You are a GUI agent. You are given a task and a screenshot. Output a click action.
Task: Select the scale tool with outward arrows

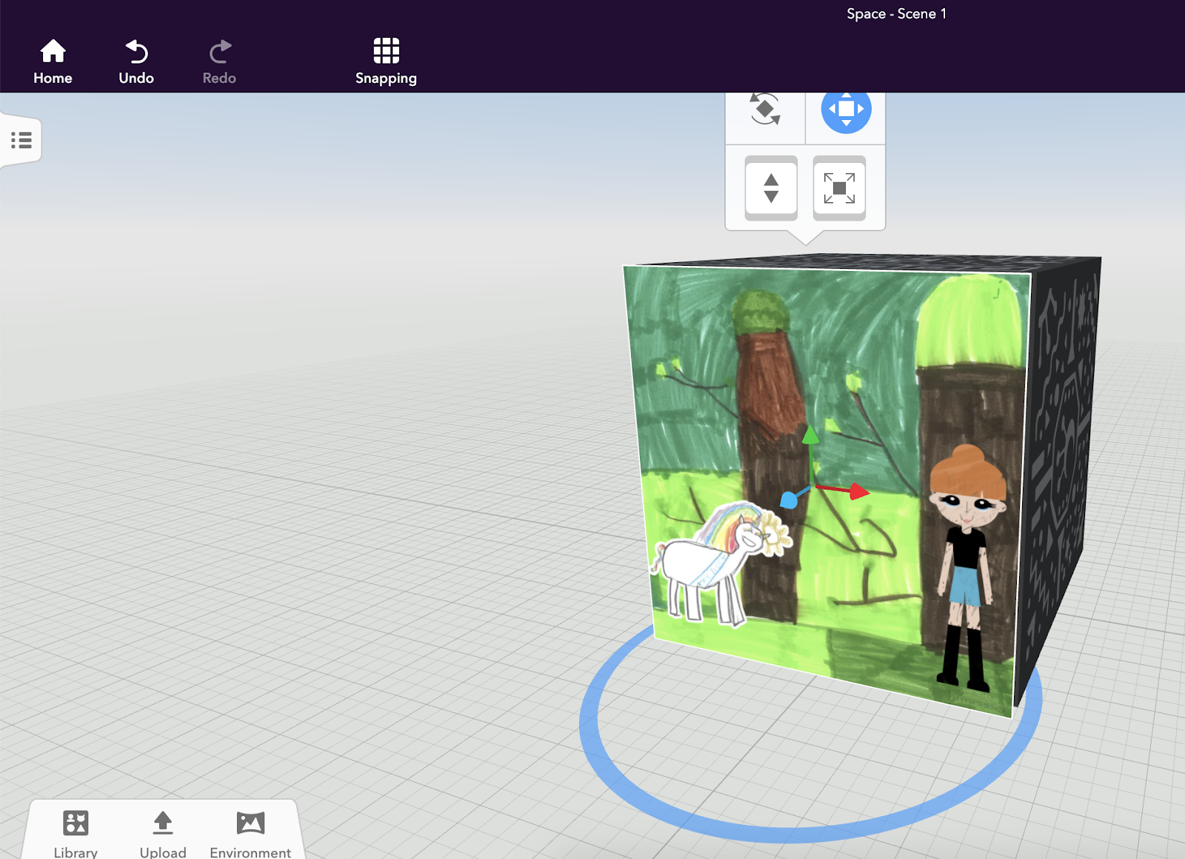[x=840, y=189]
